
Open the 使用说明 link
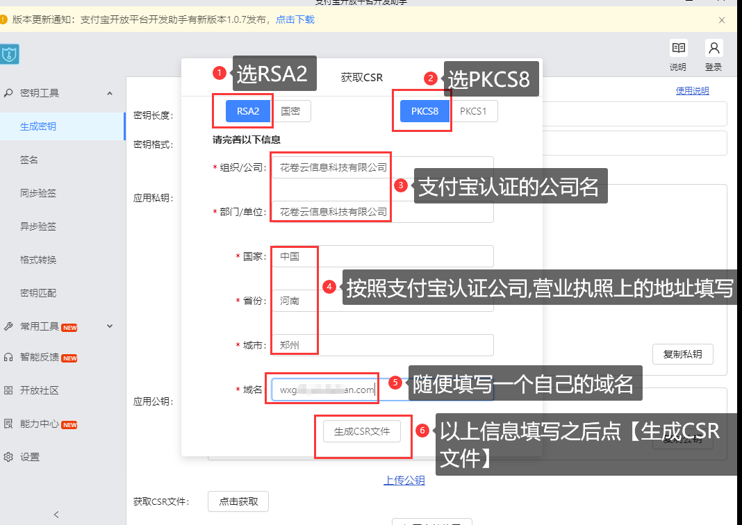(x=692, y=91)
